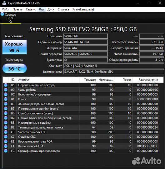
Task: Click the Всего хост-записей value 2713 GB
Action: 152,42
